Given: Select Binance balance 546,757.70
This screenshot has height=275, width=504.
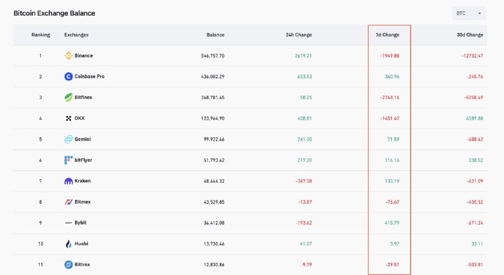Looking at the screenshot, I should pyautogui.click(x=213, y=56).
